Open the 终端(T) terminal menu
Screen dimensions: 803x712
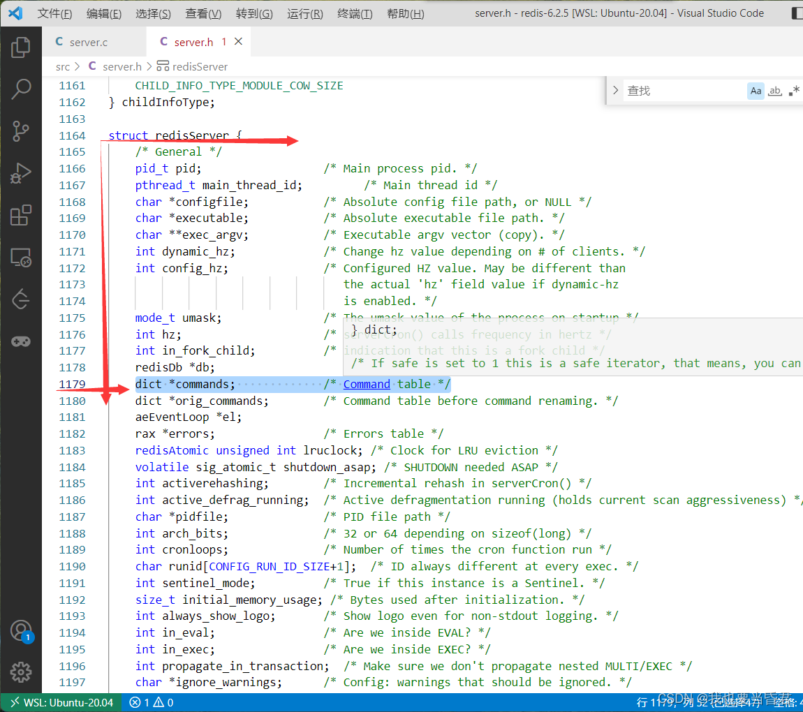[x=355, y=13]
